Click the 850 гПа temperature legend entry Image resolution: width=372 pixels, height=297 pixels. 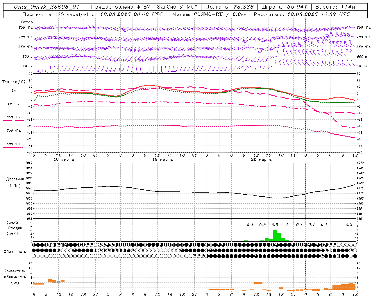(14, 117)
